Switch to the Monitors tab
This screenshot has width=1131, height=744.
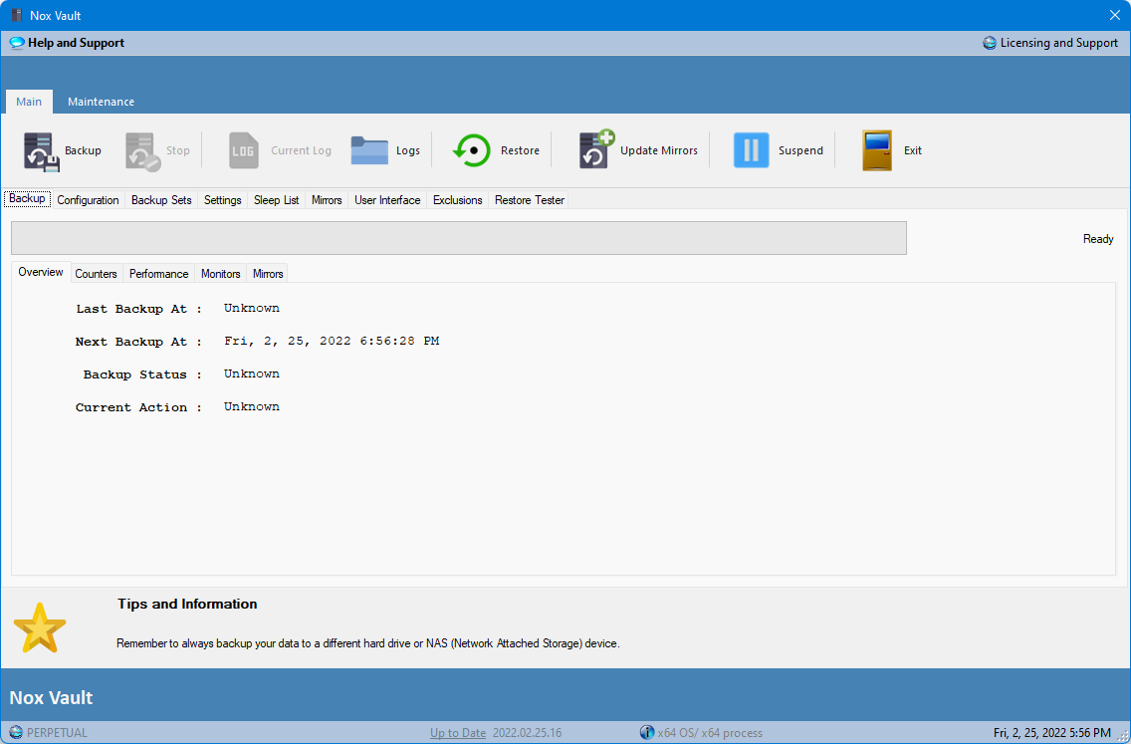[x=221, y=274]
